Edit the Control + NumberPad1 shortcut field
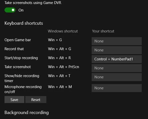This screenshot has height=119, width=148. pyautogui.click(x=117, y=59)
